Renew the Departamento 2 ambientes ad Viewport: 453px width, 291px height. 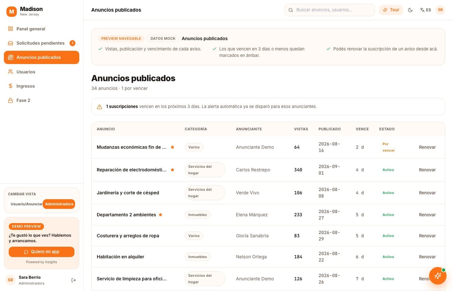click(x=427, y=215)
